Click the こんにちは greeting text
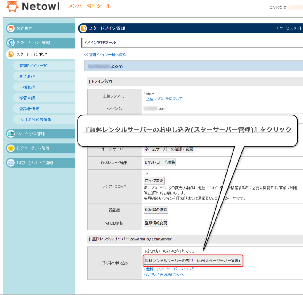303x295 pixels. point(278,7)
